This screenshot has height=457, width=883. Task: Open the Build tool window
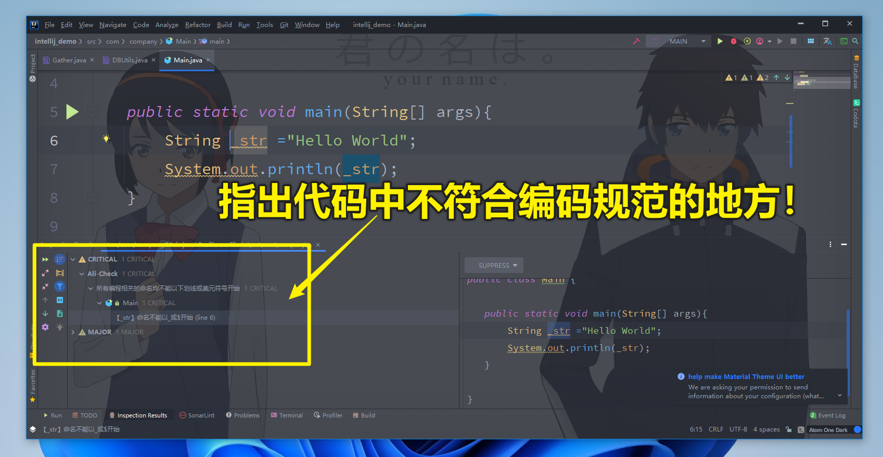(x=364, y=415)
